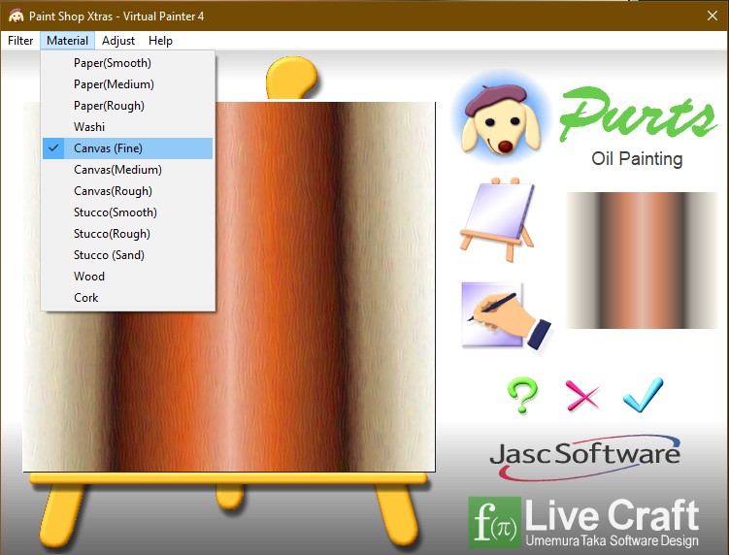This screenshot has width=729, height=555.
Task: Click the blue checkmark OK icon
Action: pos(643,395)
